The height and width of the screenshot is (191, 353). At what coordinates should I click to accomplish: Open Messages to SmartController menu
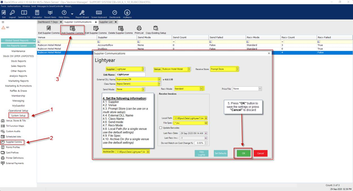tap(50, 6)
